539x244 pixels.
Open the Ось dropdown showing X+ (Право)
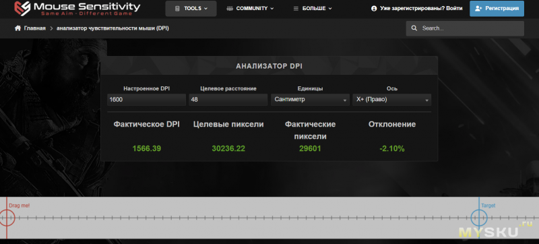point(392,100)
